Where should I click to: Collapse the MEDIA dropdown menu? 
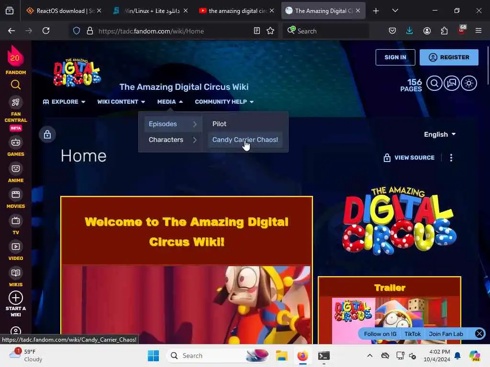[x=170, y=102]
